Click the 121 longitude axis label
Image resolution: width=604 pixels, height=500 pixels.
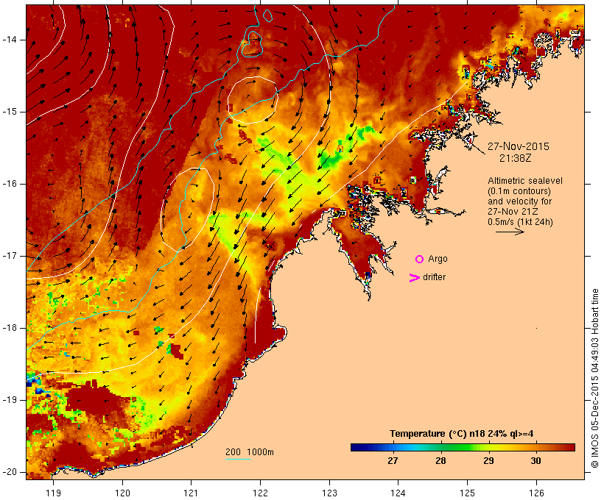pos(191,493)
